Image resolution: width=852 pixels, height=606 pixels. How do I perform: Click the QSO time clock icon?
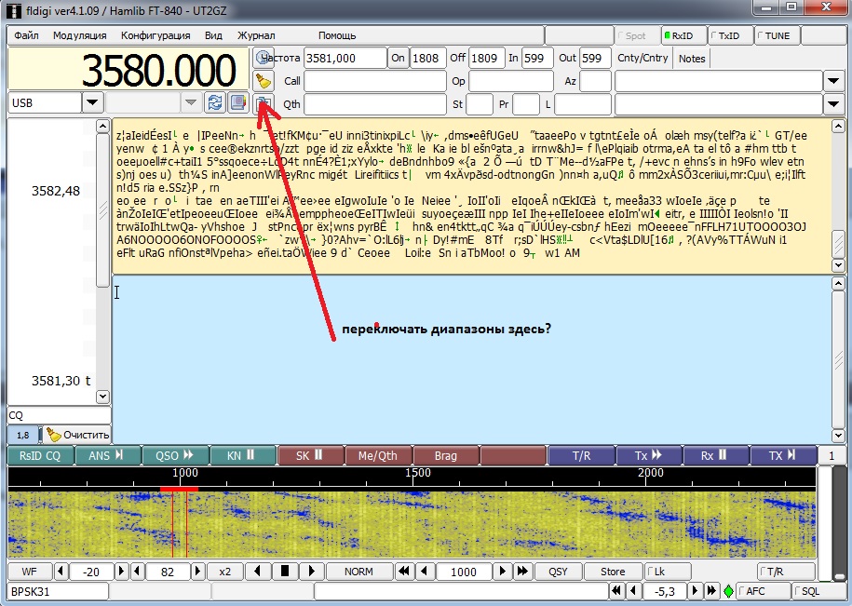pyautogui.click(x=264, y=58)
